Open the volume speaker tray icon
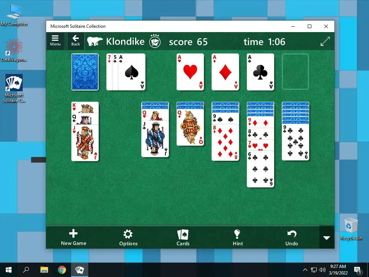The height and width of the screenshot is (277, 369). pos(323,270)
